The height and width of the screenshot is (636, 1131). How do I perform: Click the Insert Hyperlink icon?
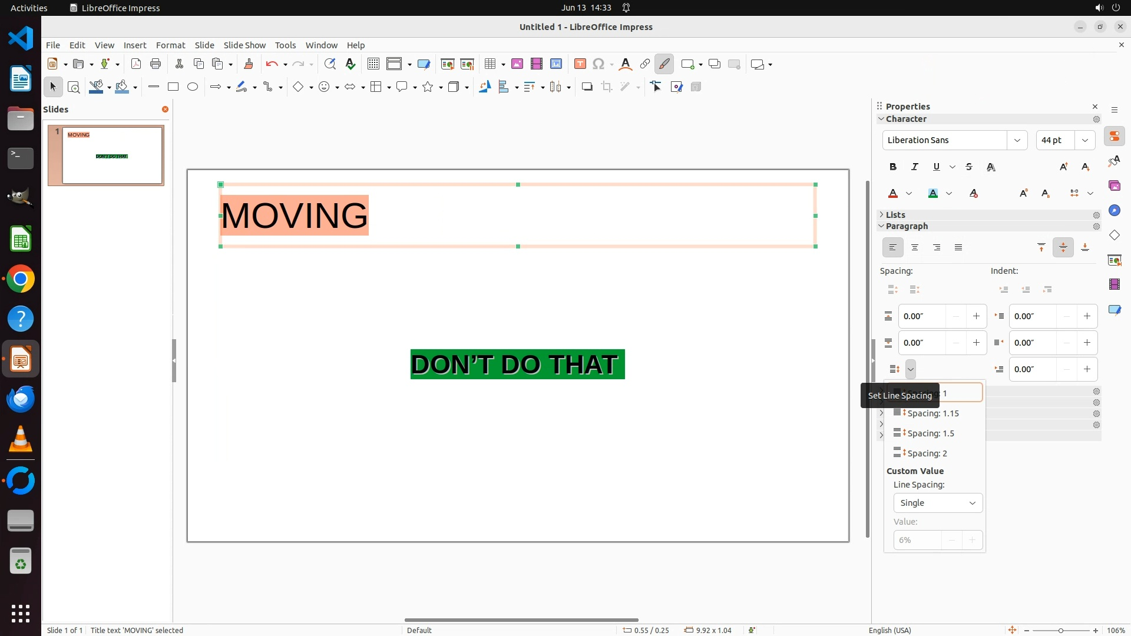click(x=645, y=64)
